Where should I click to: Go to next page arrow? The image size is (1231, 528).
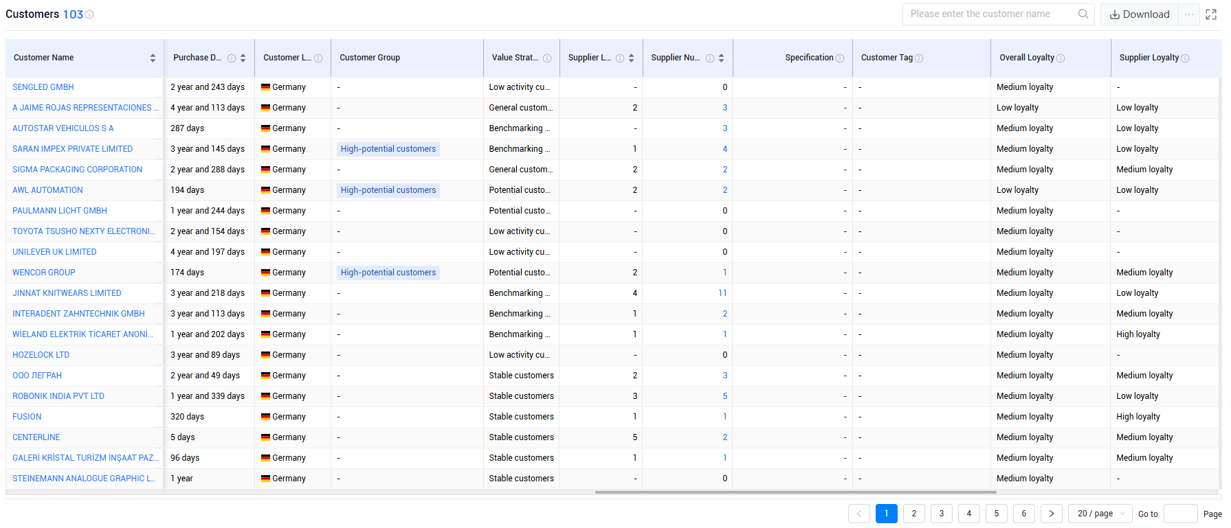pos(1052,514)
